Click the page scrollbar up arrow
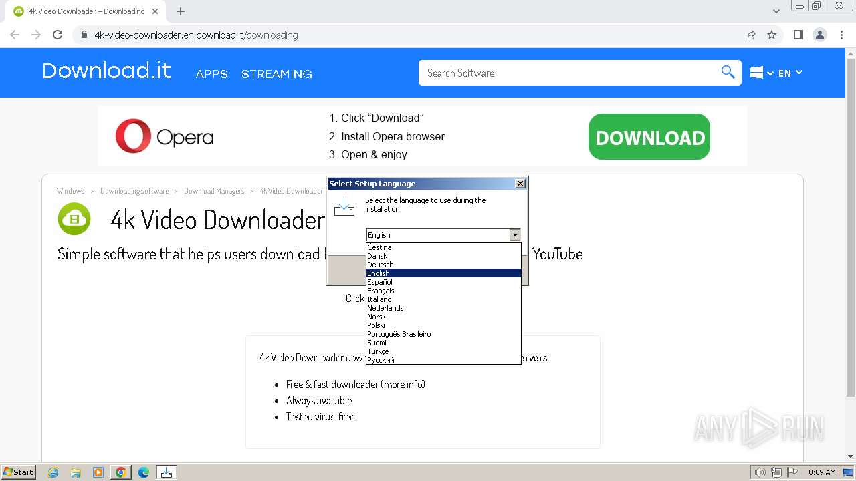Image resolution: width=856 pixels, height=481 pixels. (x=851, y=53)
